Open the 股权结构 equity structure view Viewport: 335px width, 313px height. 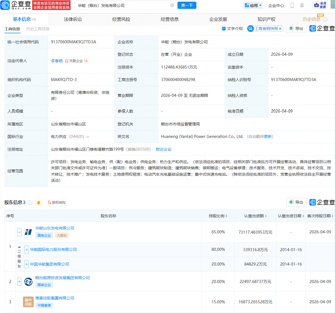coord(57,202)
